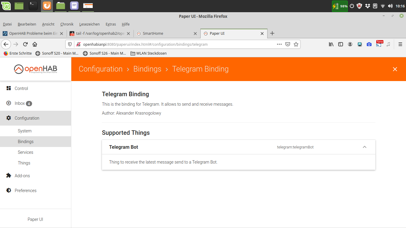The width and height of the screenshot is (406, 228).
Task: Open the Datei menu
Action: click(7, 24)
